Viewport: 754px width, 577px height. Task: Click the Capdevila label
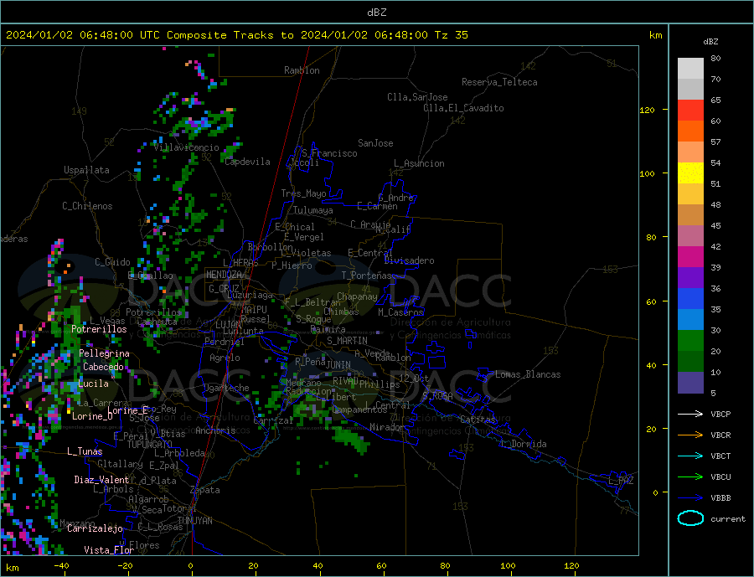pyautogui.click(x=247, y=162)
